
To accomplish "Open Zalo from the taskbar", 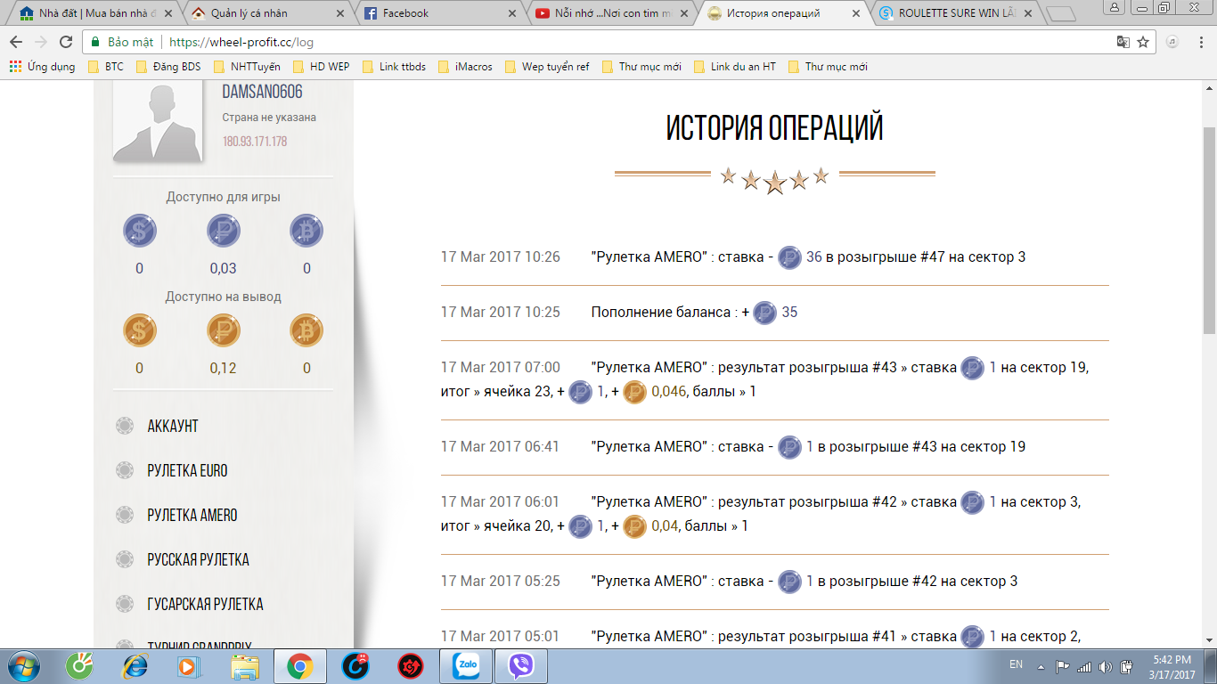I will click(x=466, y=666).
